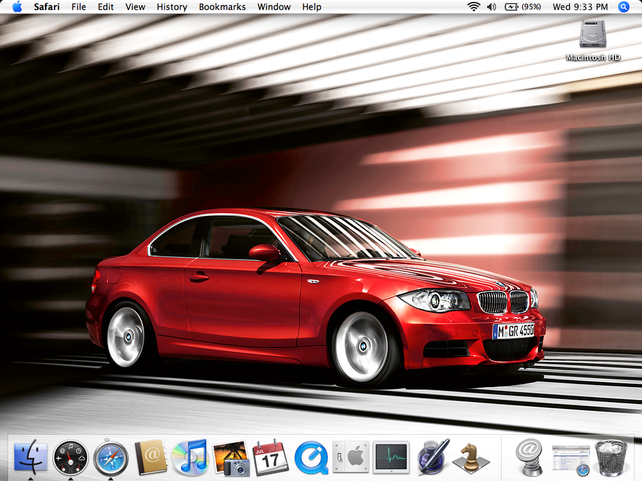Viewport: 642px width, 481px height.
Task: Click the battery status showing 95%
Action: [x=523, y=6]
